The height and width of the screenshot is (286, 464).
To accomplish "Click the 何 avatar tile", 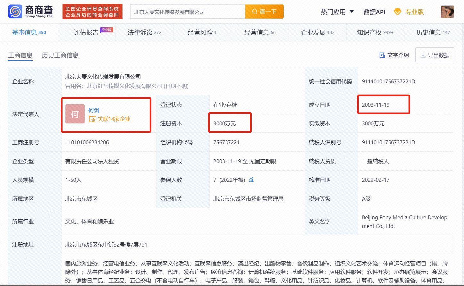I will [75, 114].
